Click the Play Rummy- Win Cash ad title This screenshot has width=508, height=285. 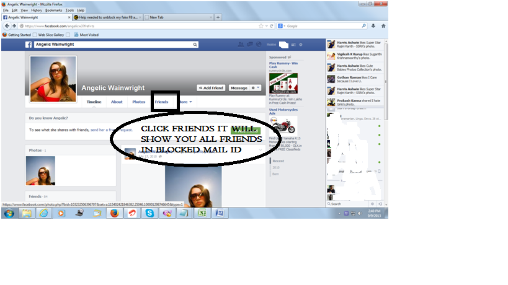(x=283, y=65)
